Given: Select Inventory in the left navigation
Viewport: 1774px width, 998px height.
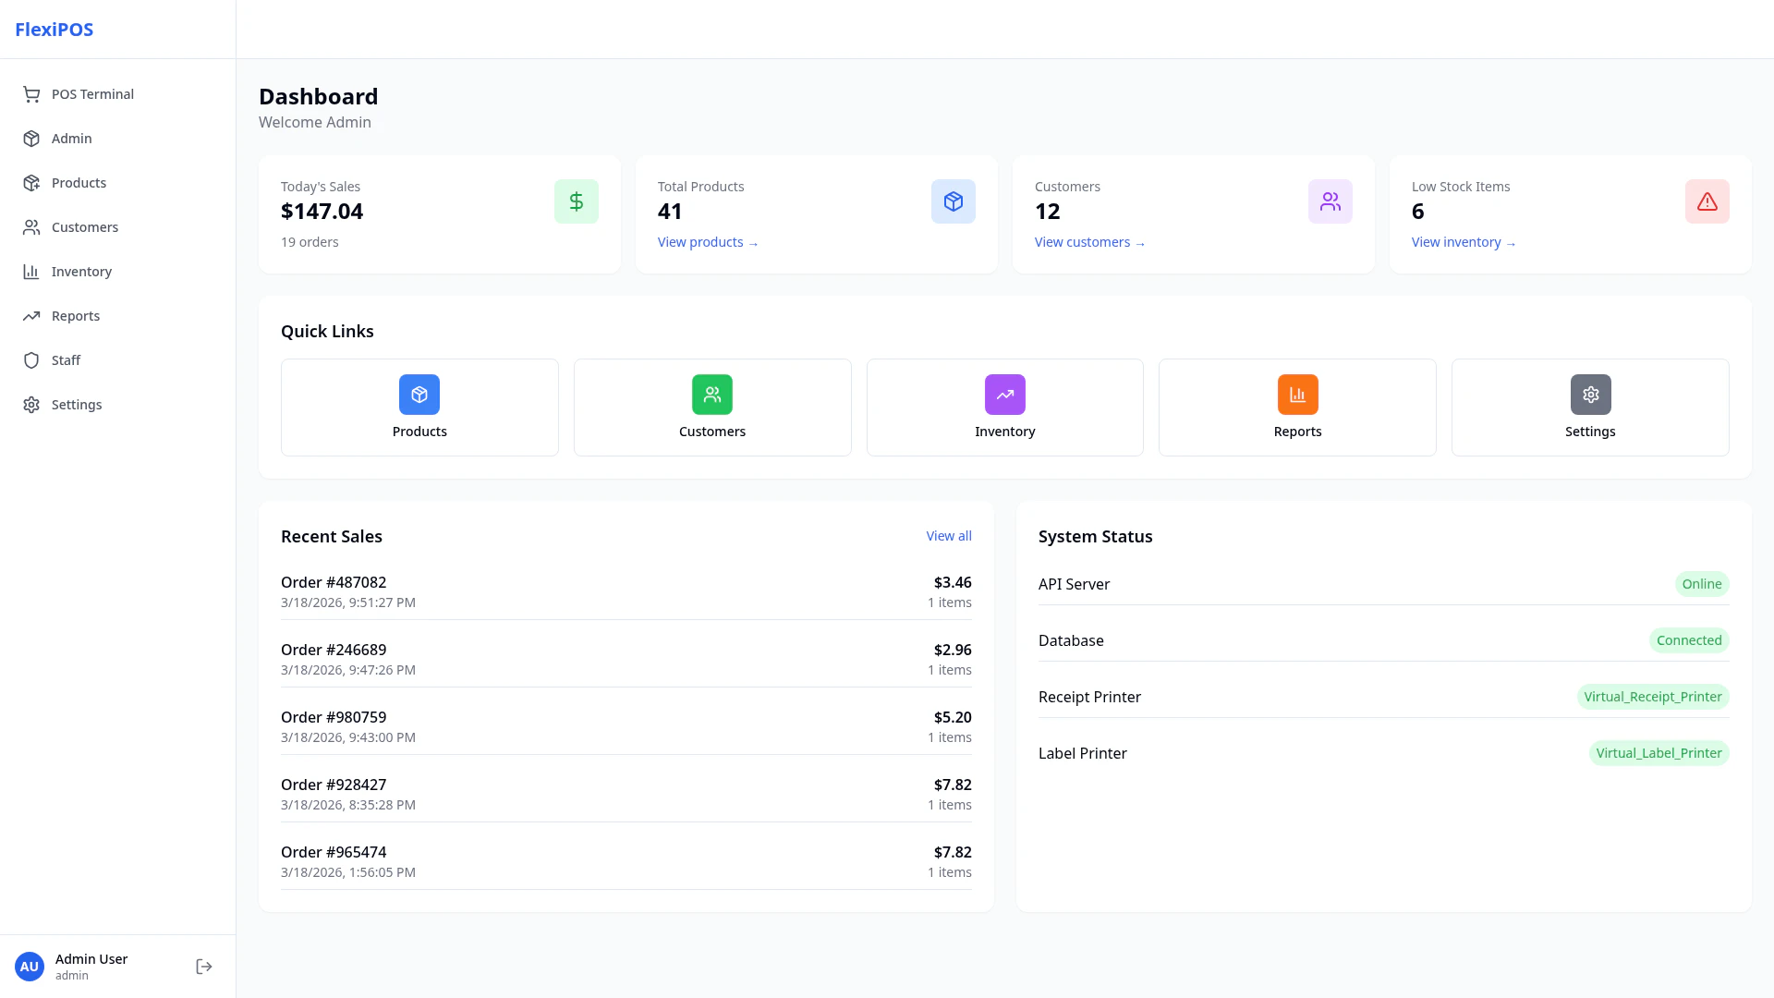Looking at the screenshot, I should [x=81, y=272].
